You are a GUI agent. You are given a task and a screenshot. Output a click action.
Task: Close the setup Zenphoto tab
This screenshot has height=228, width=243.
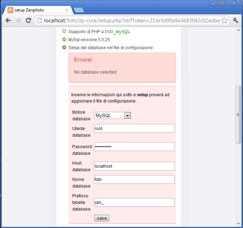coord(67,10)
